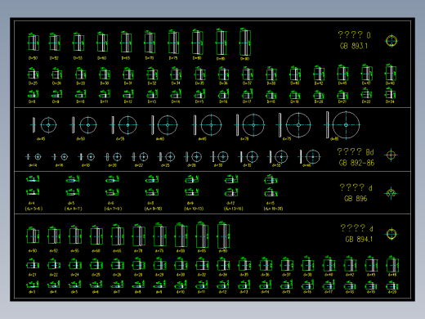Click the d=10 label in GB 894.1
This screenshot has height=319, width=425.
coord(181,292)
